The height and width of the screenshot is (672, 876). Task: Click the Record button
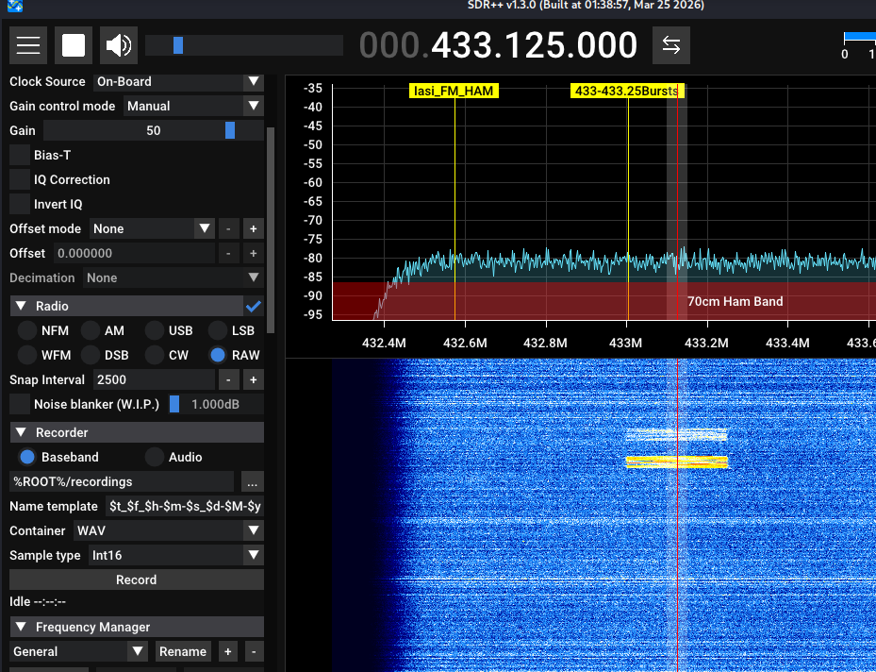(x=137, y=580)
